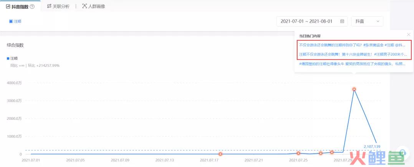
Task: Close the 当日热门内容 popup
Action: pos(409,35)
